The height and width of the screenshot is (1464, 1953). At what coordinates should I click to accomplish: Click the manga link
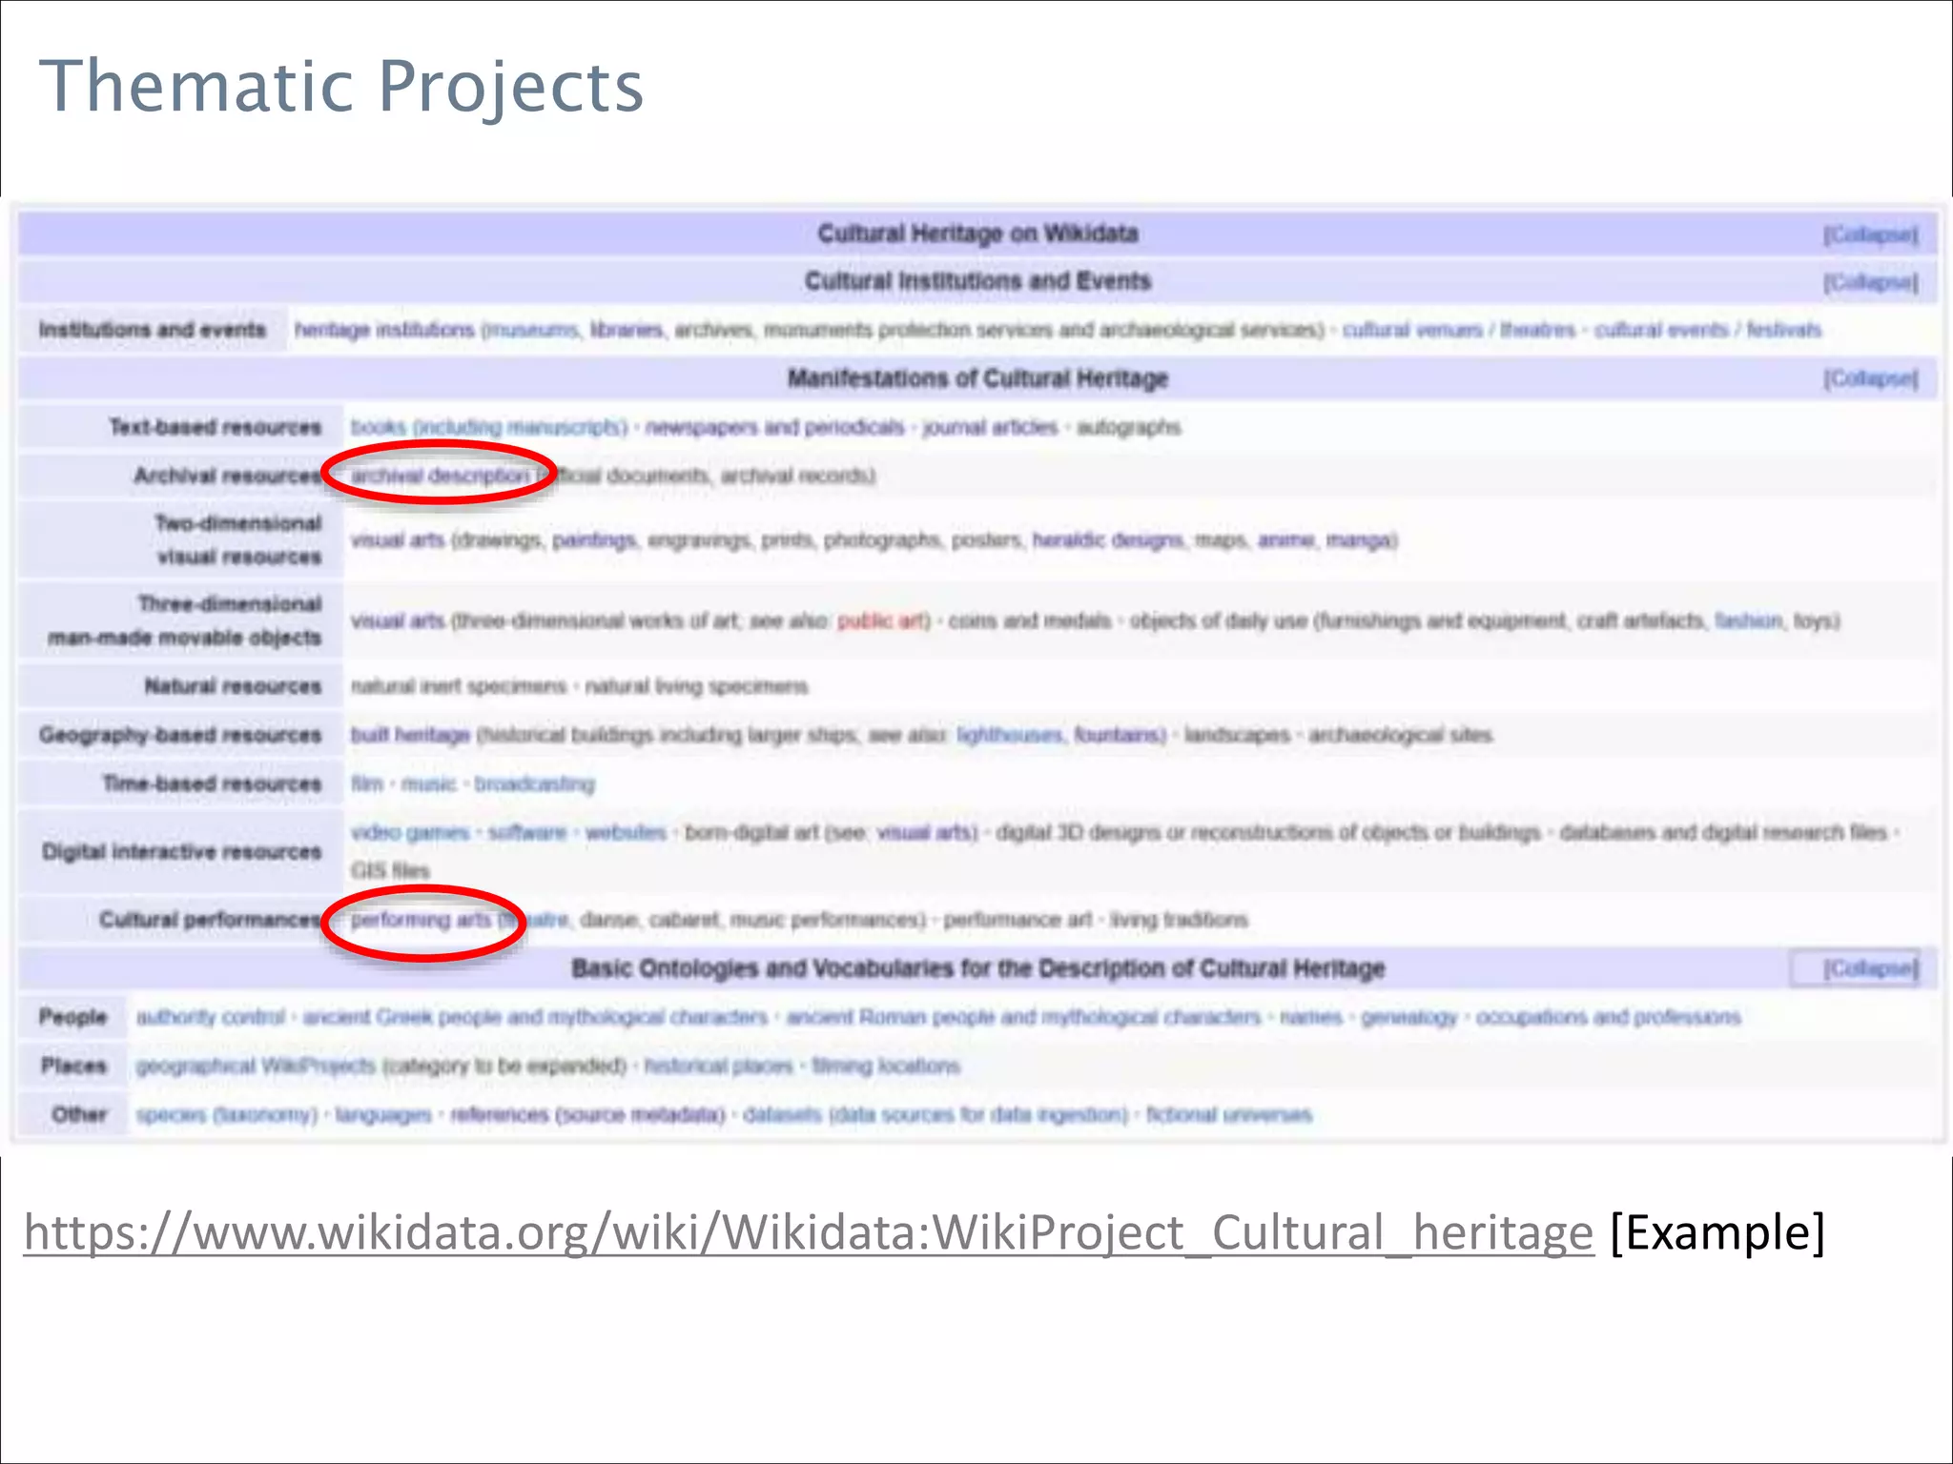coord(1360,540)
